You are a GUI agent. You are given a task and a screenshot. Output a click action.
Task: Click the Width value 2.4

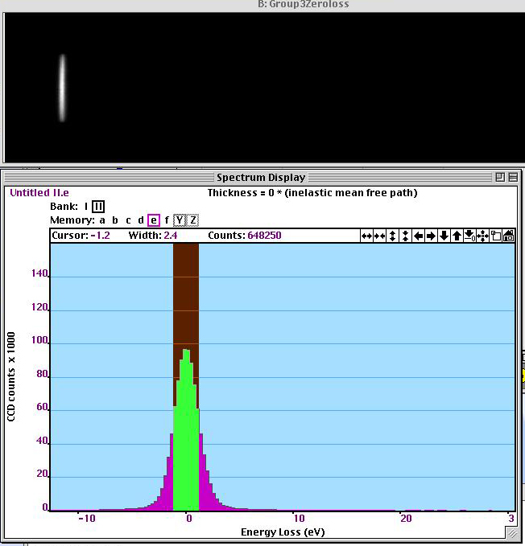(171, 236)
